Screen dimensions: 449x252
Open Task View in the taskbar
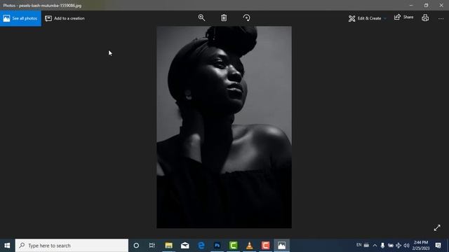(152, 246)
